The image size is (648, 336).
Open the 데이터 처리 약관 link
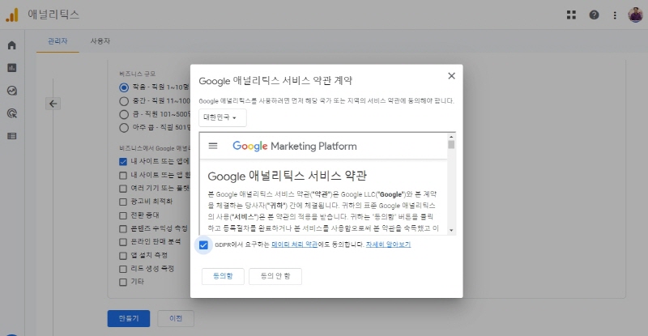coord(294,245)
